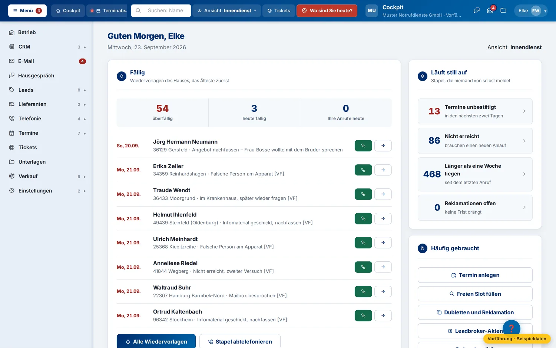Click the Alle Wiedervorlagen button
The height and width of the screenshot is (348, 556).
(x=156, y=341)
